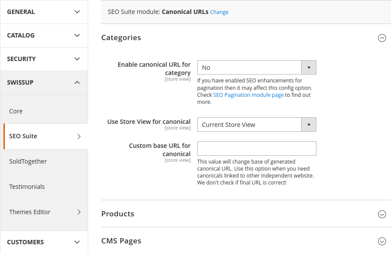Screen dimensions: 391x253
Task: Open the SEO Pagination module page link
Action: 248,95
